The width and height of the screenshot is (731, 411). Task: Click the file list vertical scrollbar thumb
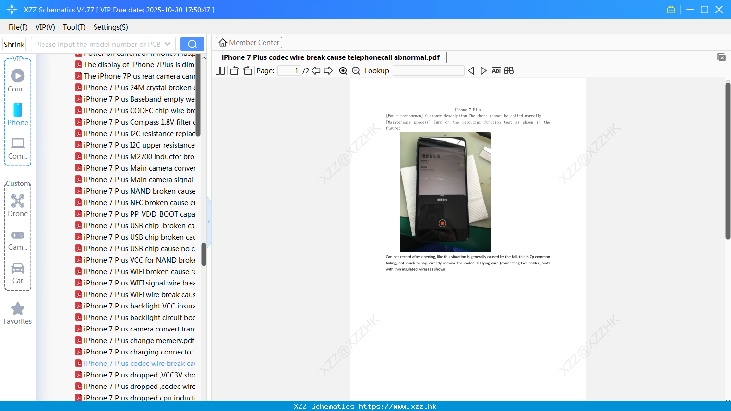tap(204, 254)
